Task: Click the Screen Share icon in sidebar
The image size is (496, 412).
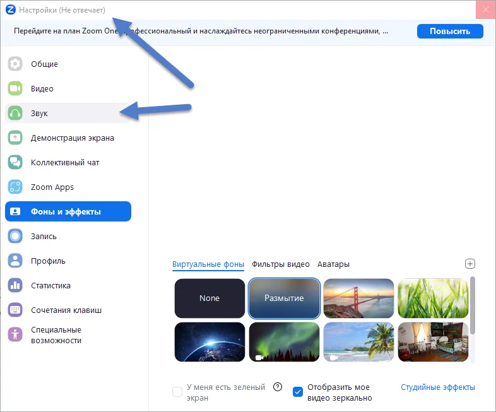Action: click(x=15, y=138)
